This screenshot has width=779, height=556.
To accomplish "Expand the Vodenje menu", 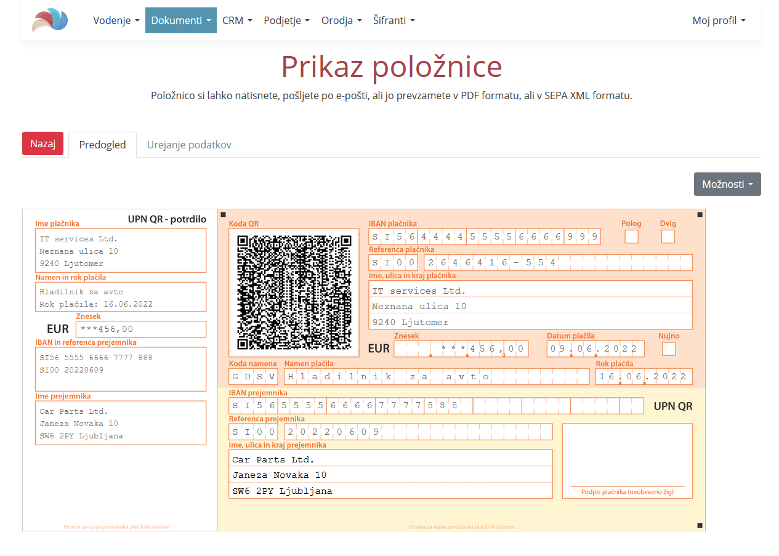I will (116, 20).
